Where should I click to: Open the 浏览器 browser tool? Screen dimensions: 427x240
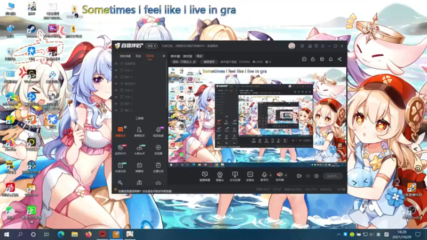tap(158, 149)
